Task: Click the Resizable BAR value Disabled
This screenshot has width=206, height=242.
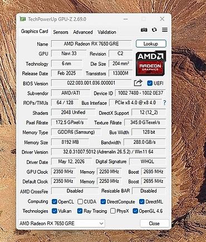Action: [149, 191]
